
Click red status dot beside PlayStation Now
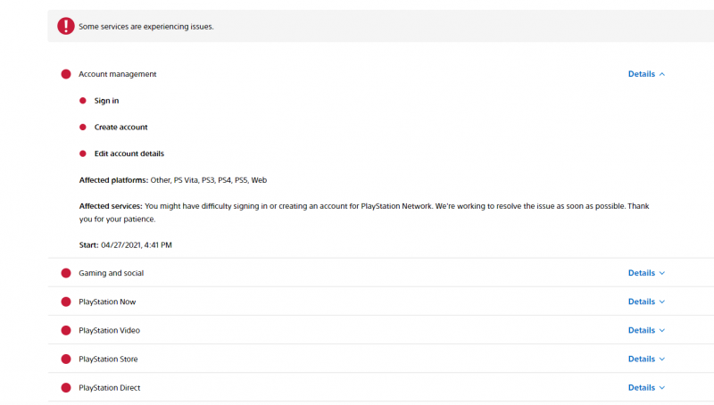[66, 302]
